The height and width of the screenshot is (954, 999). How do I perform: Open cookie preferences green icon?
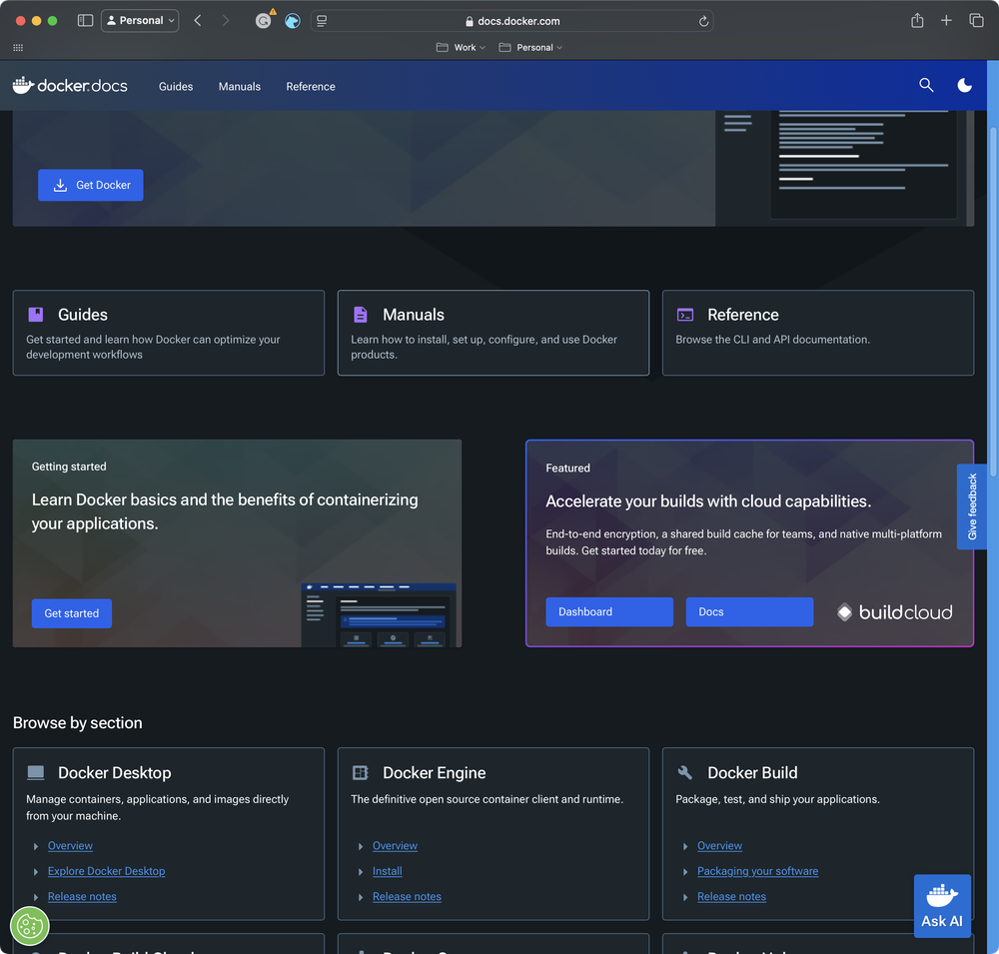(x=29, y=925)
